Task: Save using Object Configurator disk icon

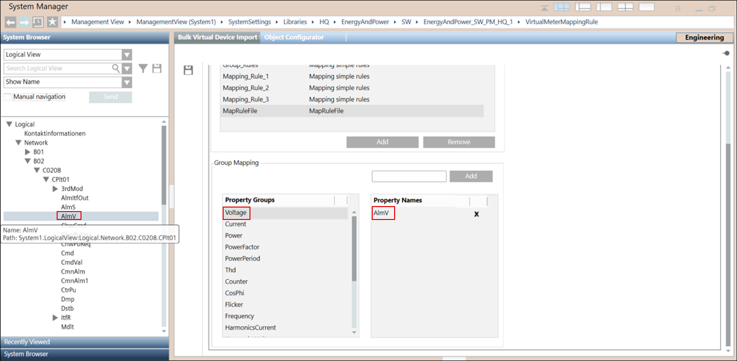Action: (x=188, y=70)
